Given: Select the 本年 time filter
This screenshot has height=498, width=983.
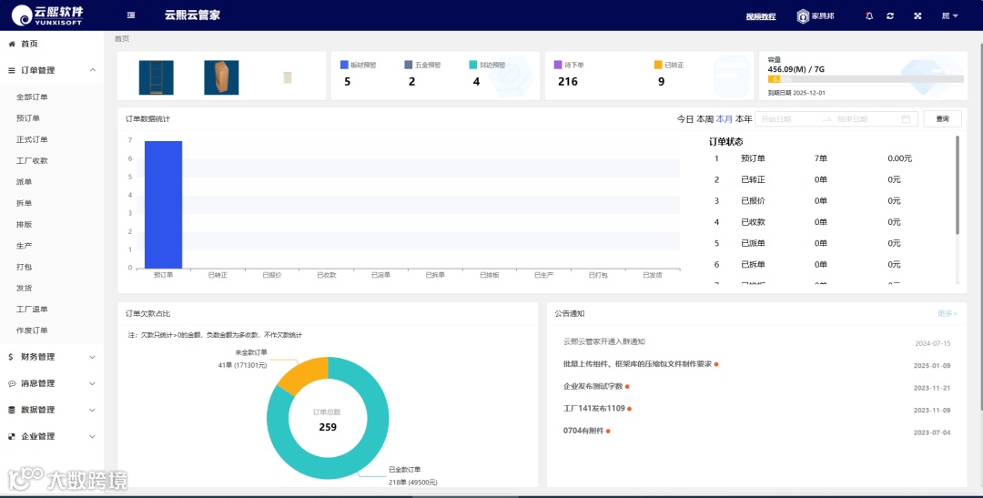Looking at the screenshot, I should point(744,118).
